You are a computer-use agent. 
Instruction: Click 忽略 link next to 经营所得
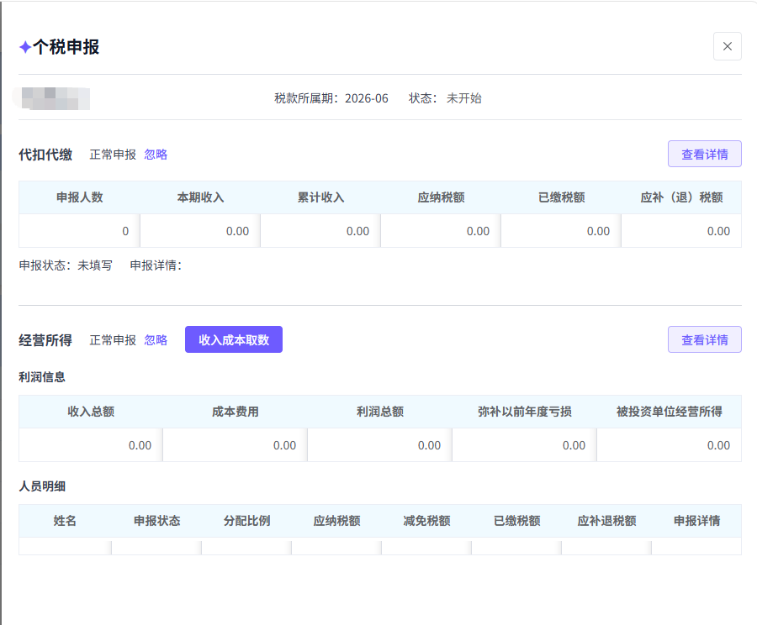coord(156,340)
